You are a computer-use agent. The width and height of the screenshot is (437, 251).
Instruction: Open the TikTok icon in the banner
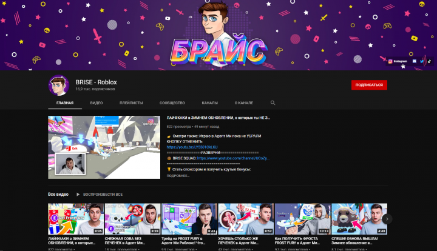429,61
